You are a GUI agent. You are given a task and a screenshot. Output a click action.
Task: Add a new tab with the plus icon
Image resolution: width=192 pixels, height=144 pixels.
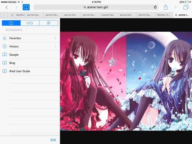point(175,7)
